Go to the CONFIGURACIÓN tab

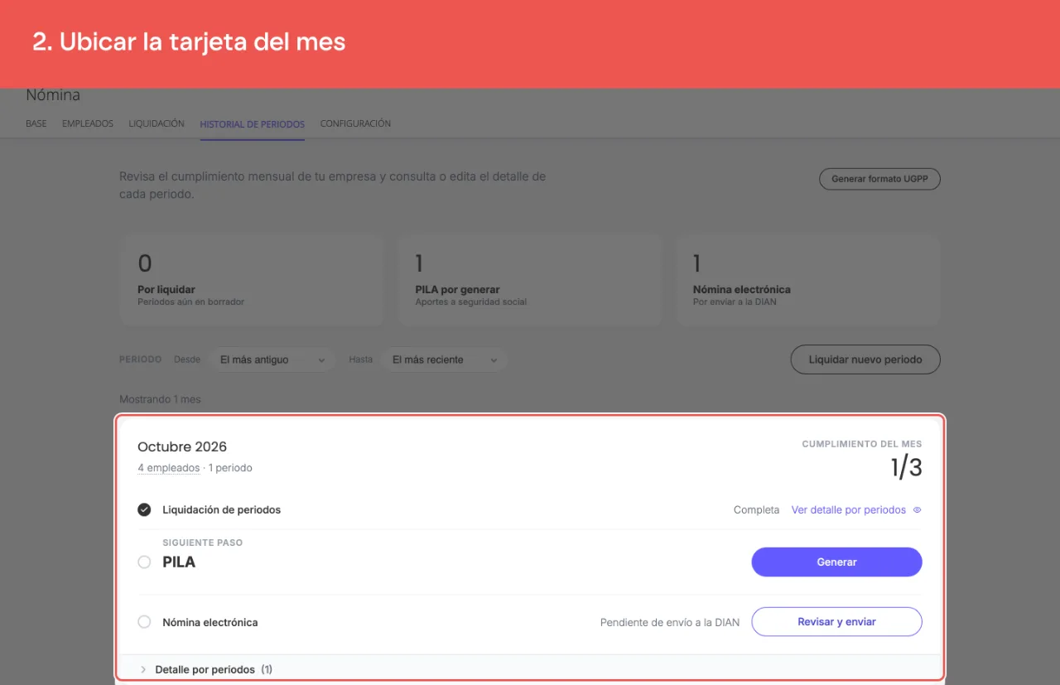[355, 123]
